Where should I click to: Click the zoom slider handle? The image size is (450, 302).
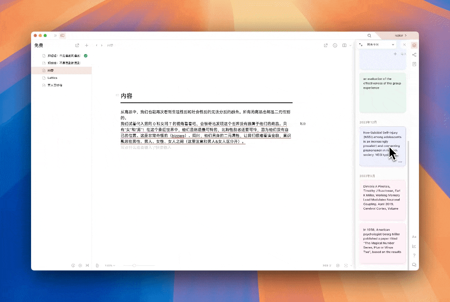pyautogui.click(x=134, y=266)
